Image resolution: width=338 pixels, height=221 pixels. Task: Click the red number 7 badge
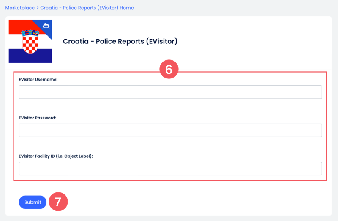click(x=58, y=202)
